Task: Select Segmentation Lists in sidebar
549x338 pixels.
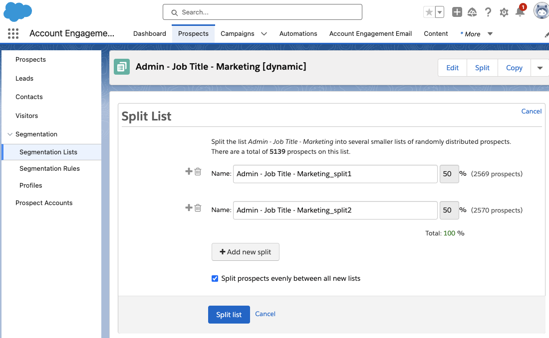Action: [51, 152]
